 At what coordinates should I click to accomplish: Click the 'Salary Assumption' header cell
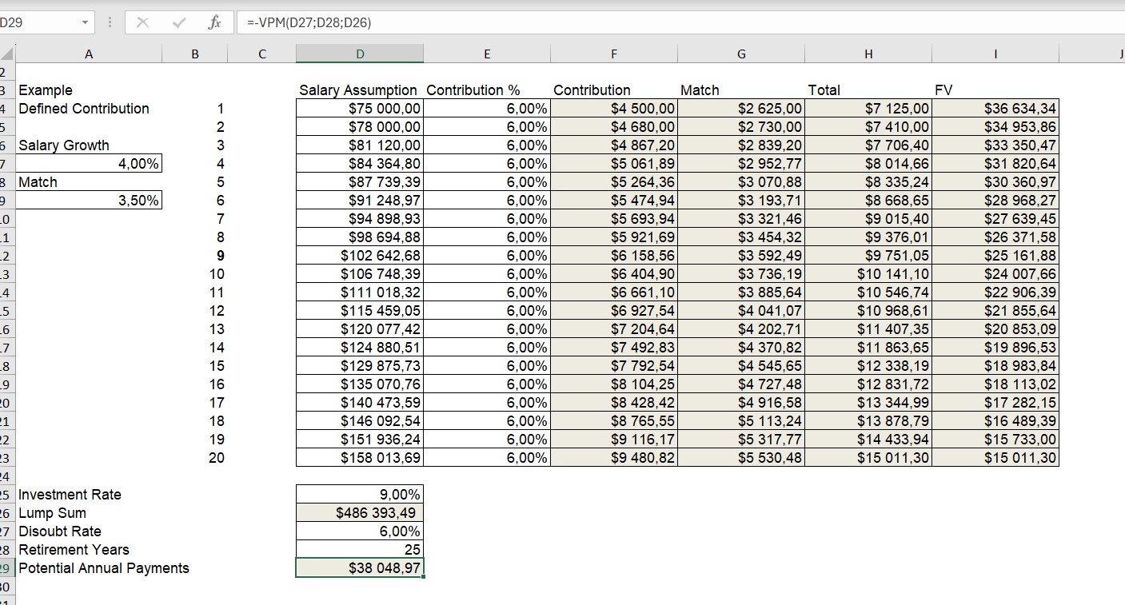[358, 90]
